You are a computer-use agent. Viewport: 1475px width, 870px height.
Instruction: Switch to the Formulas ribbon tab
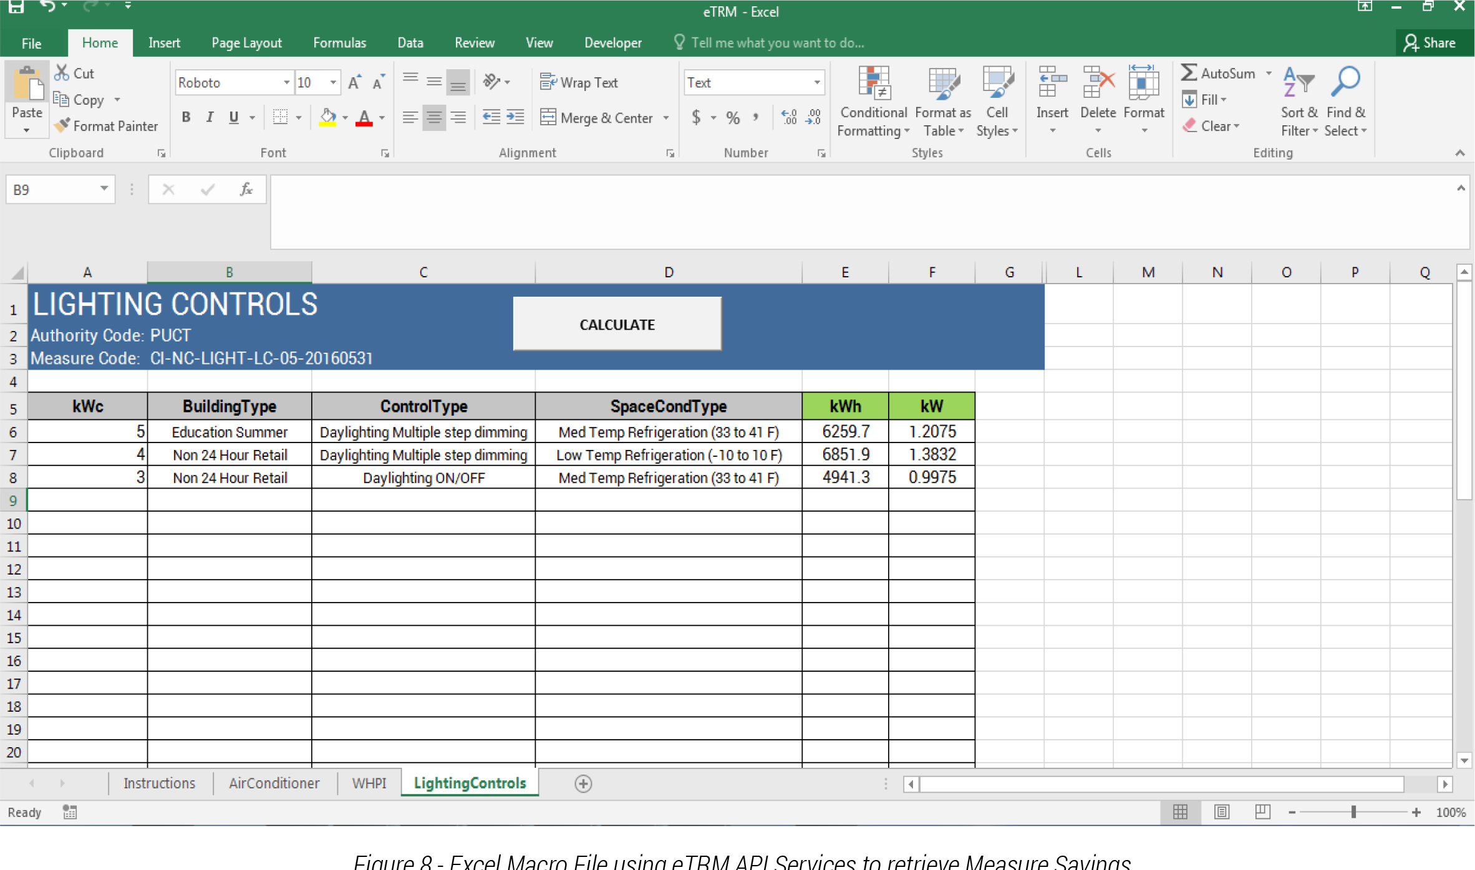[x=339, y=43]
